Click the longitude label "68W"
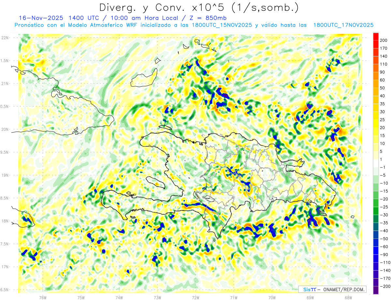Image resolution: width=391 pixels, height=302 pixels. 348,298
